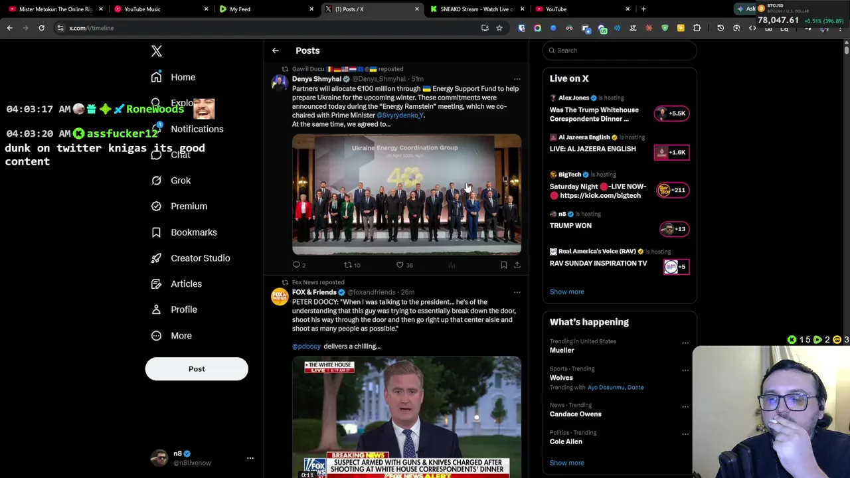Viewport: 850px width, 478px height.
Task: Open more options on Denys Shmyhal post
Action: [x=517, y=79]
